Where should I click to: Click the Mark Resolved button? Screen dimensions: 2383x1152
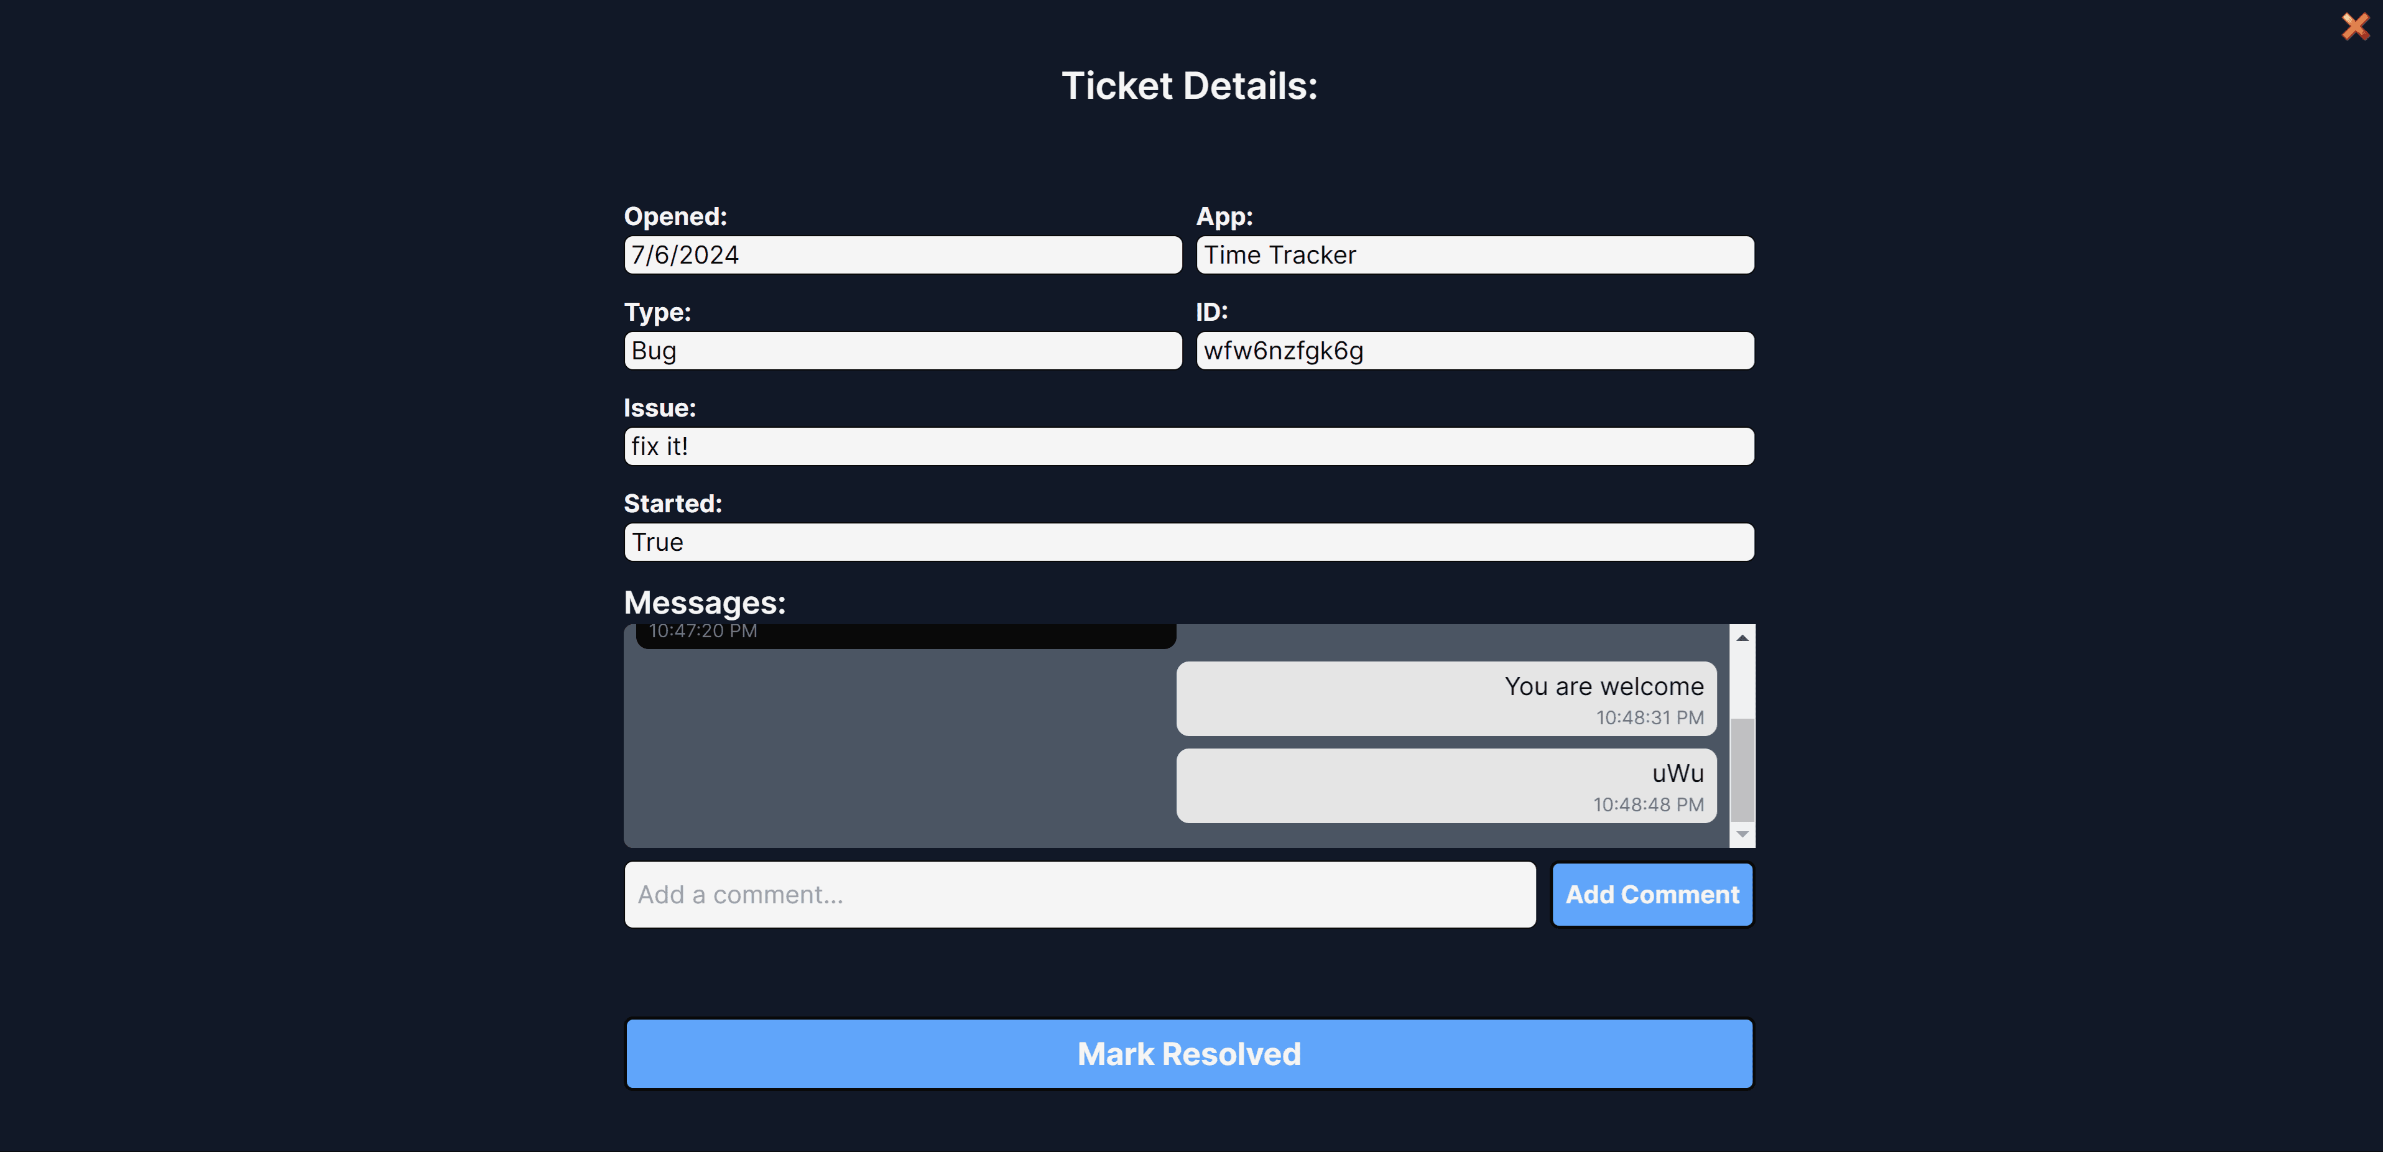1190,1053
